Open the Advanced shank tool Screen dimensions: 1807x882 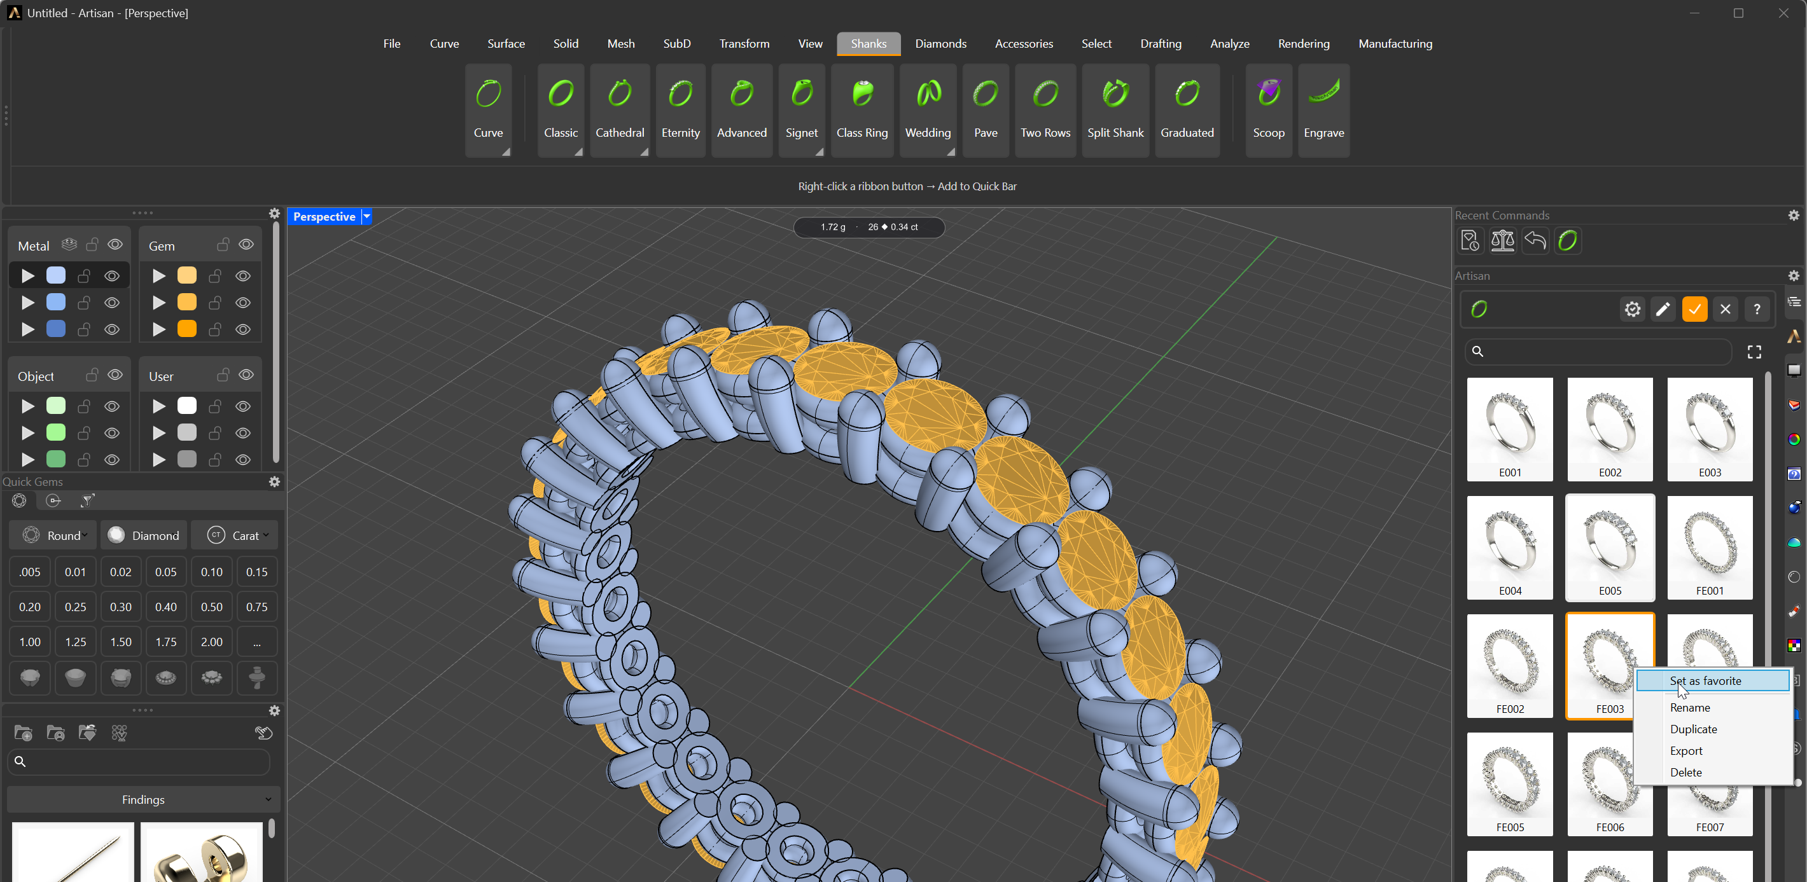tap(741, 110)
